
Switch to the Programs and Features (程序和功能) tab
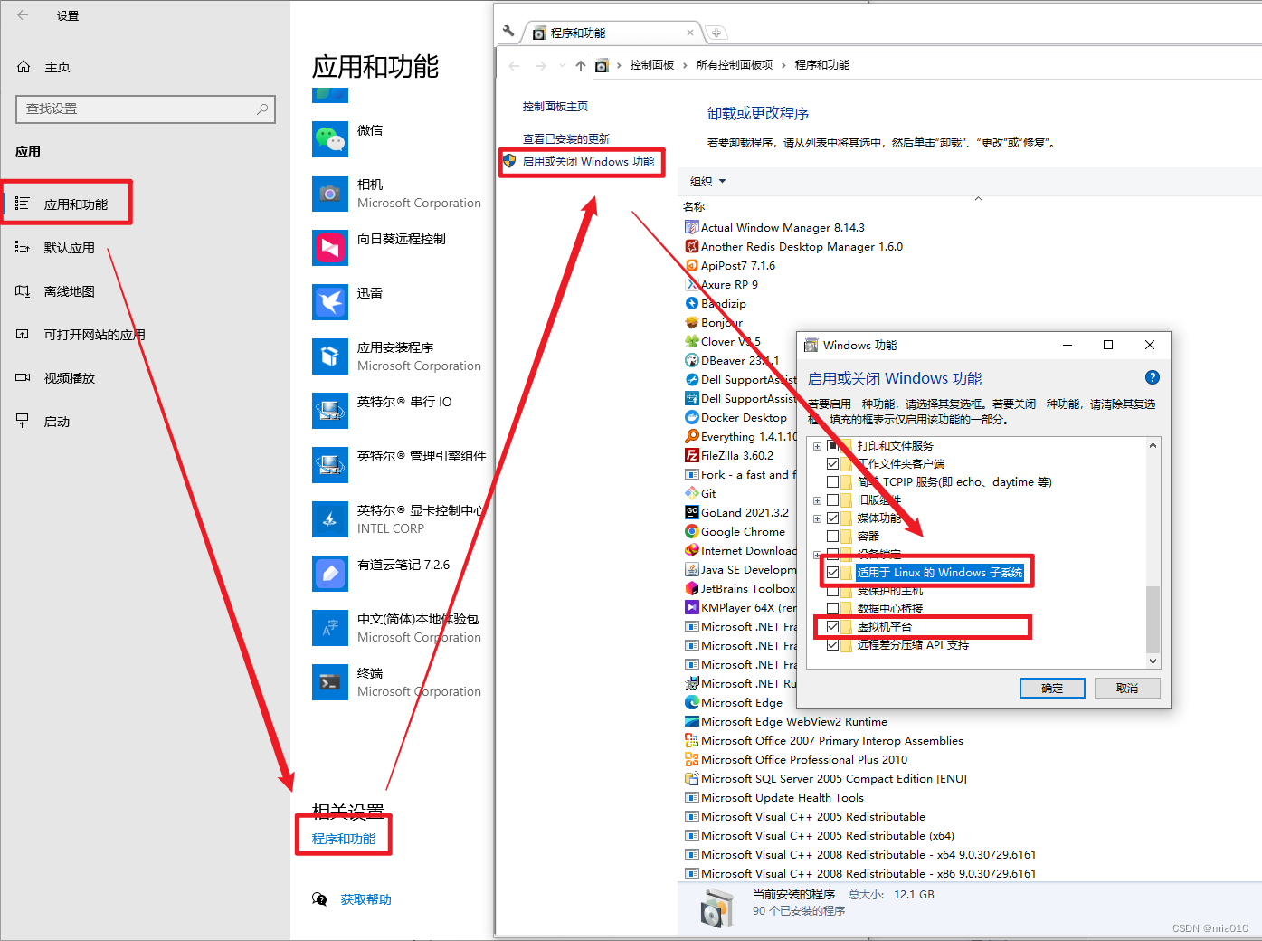click(612, 33)
